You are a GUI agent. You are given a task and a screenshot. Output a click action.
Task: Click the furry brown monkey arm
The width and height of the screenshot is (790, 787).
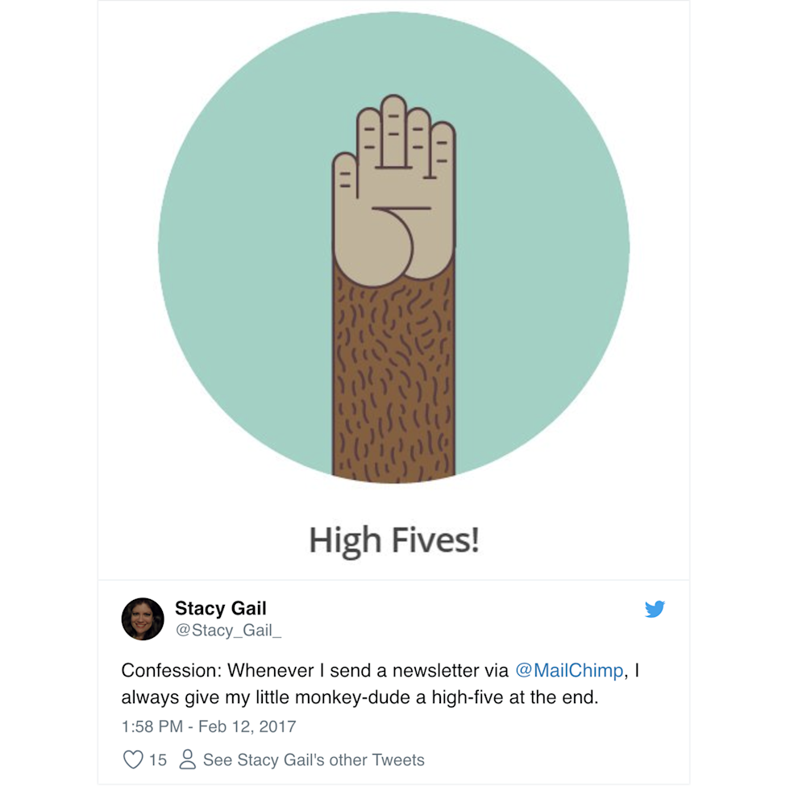tap(393, 378)
